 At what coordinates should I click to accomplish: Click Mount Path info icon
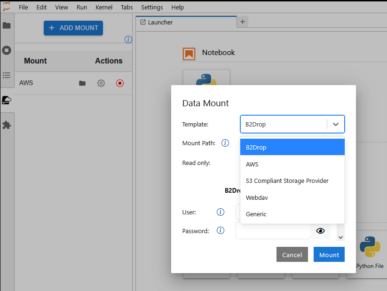(225, 143)
